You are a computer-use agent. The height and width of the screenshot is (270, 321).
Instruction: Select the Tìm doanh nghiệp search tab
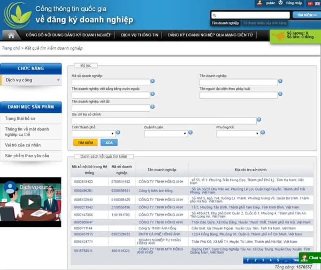[x=225, y=23]
